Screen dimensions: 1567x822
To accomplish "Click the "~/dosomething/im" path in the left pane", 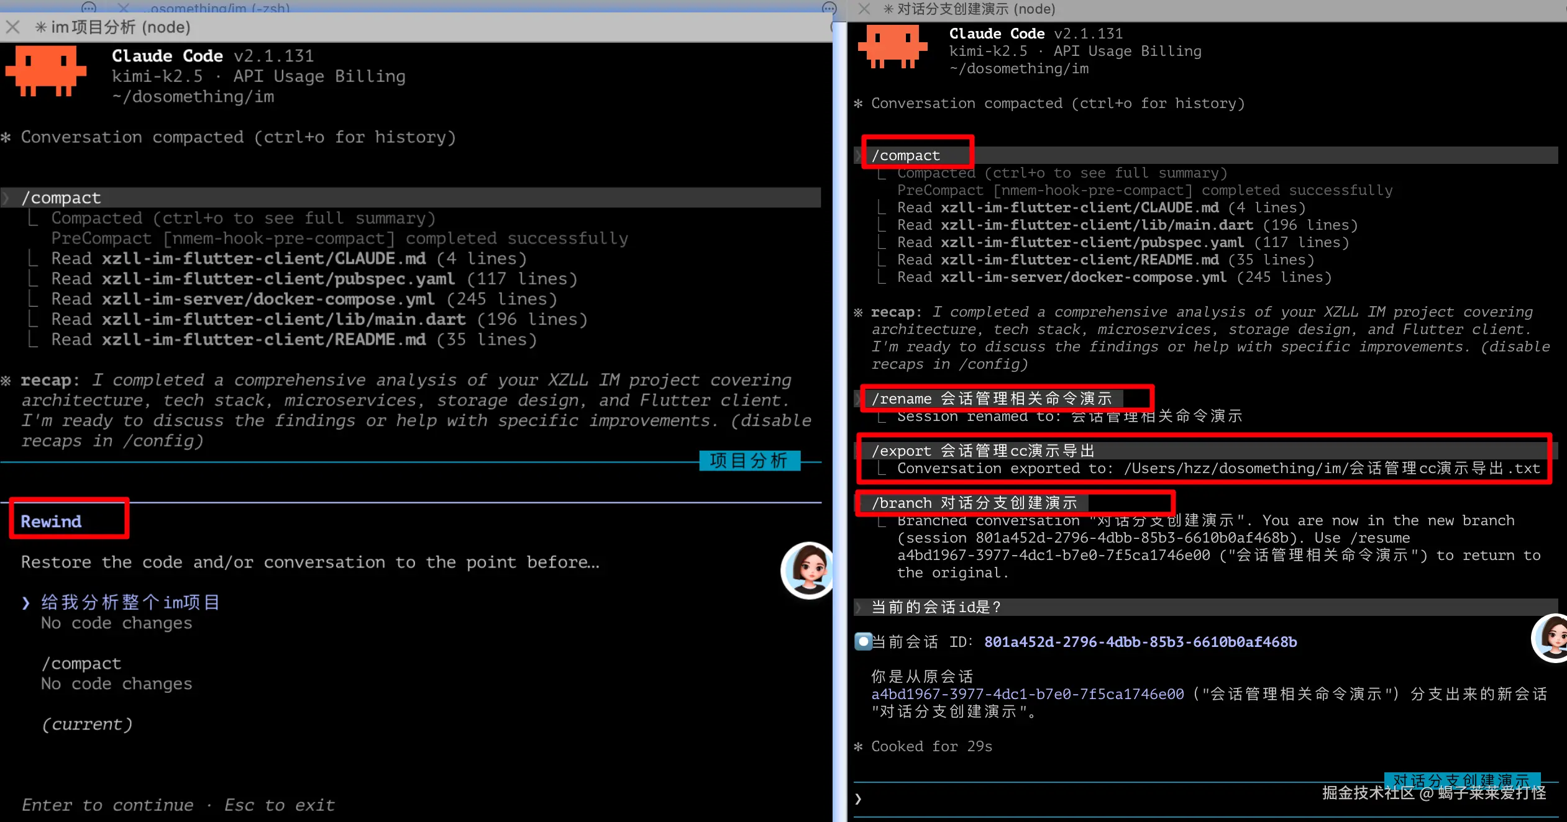I will 193,97.
